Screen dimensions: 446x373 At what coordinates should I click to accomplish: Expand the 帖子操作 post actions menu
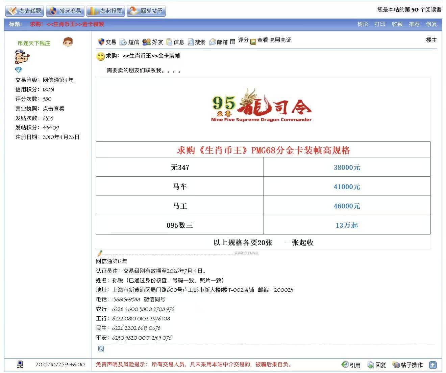[x=408, y=365]
